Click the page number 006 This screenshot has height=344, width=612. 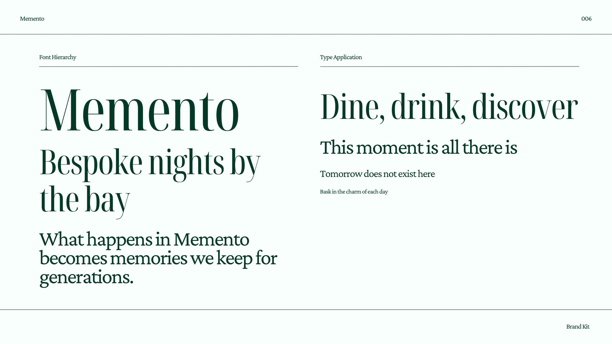coord(586,19)
